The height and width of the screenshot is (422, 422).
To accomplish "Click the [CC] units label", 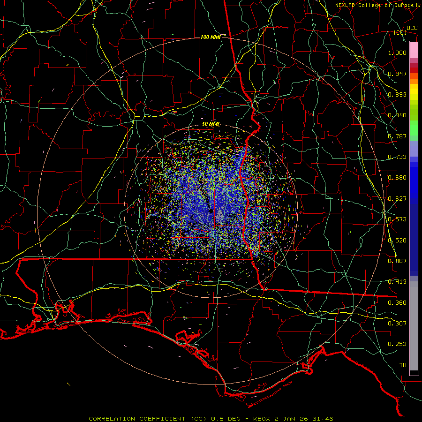I will [400, 32].
